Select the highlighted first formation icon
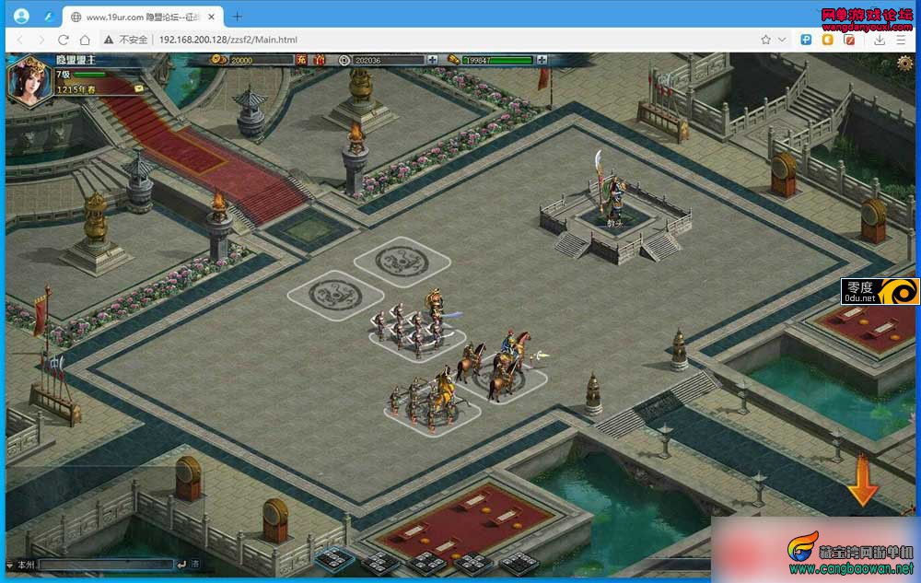This screenshot has width=921, height=583. pyautogui.click(x=333, y=560)
